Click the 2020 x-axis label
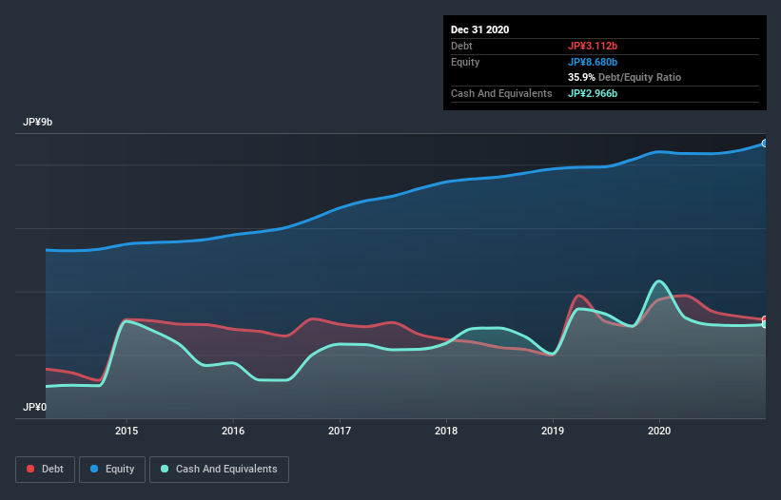The width and height of the screenshot is (781, 500). (659, 431)
